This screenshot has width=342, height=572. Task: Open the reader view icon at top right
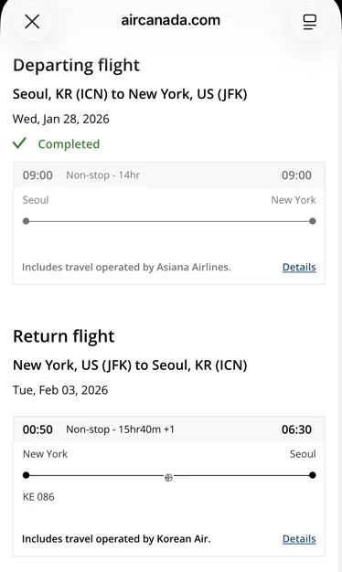[309, 22]
